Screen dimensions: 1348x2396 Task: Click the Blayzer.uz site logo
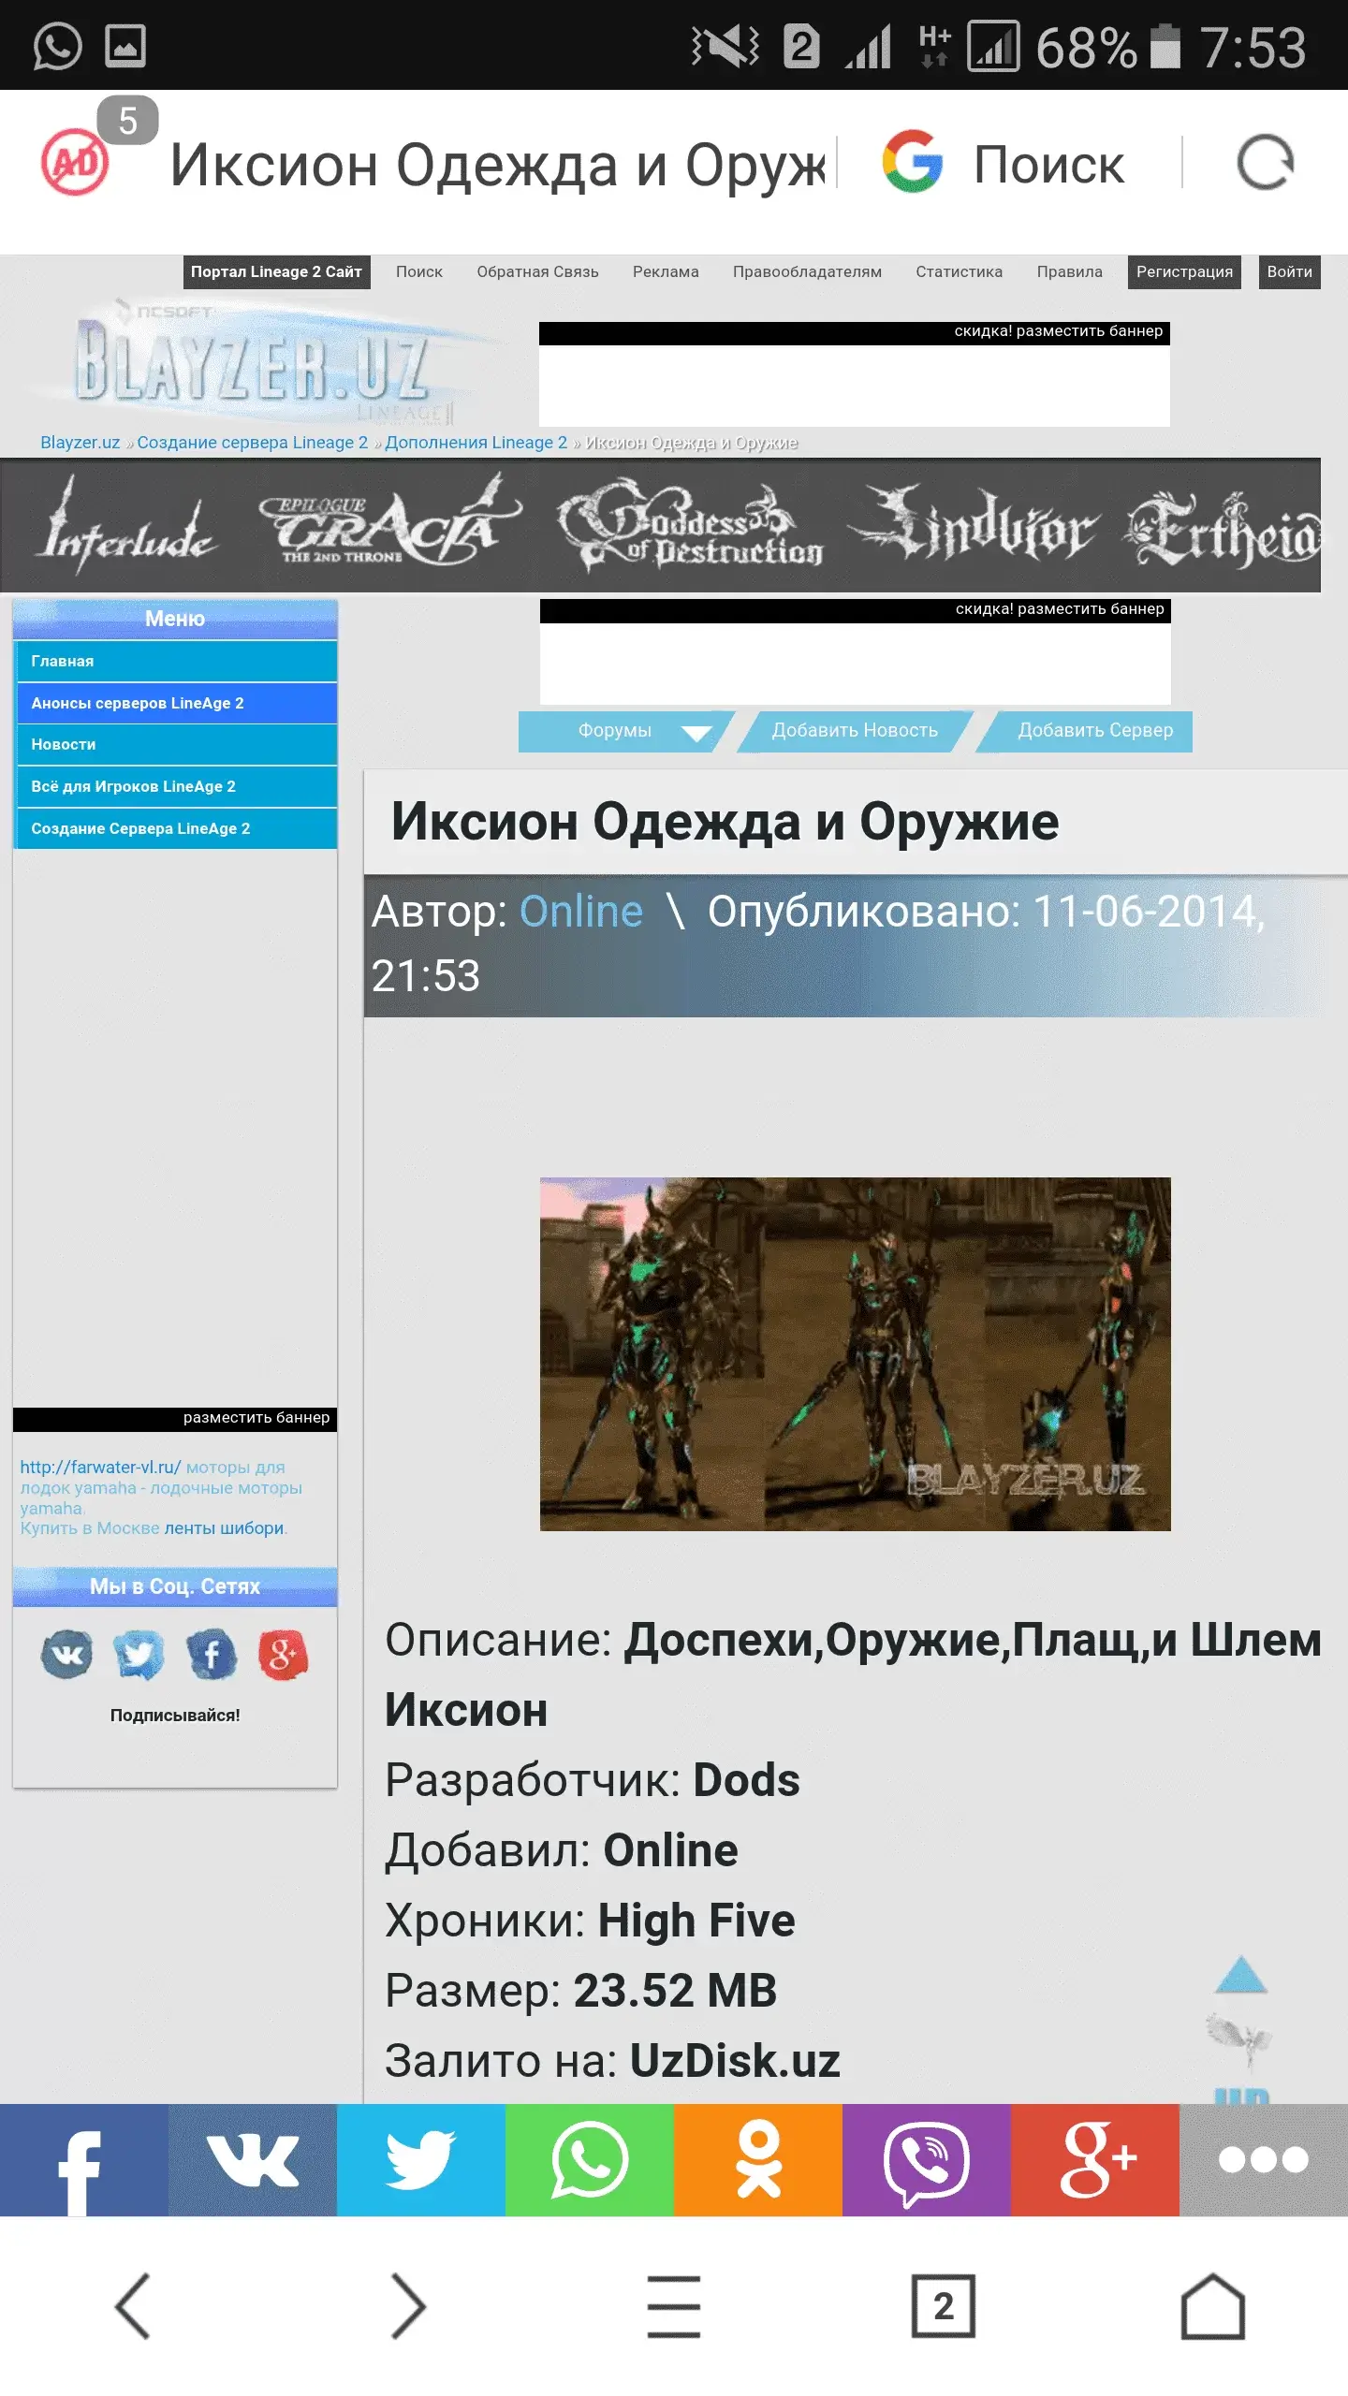[x=253, y=363]
